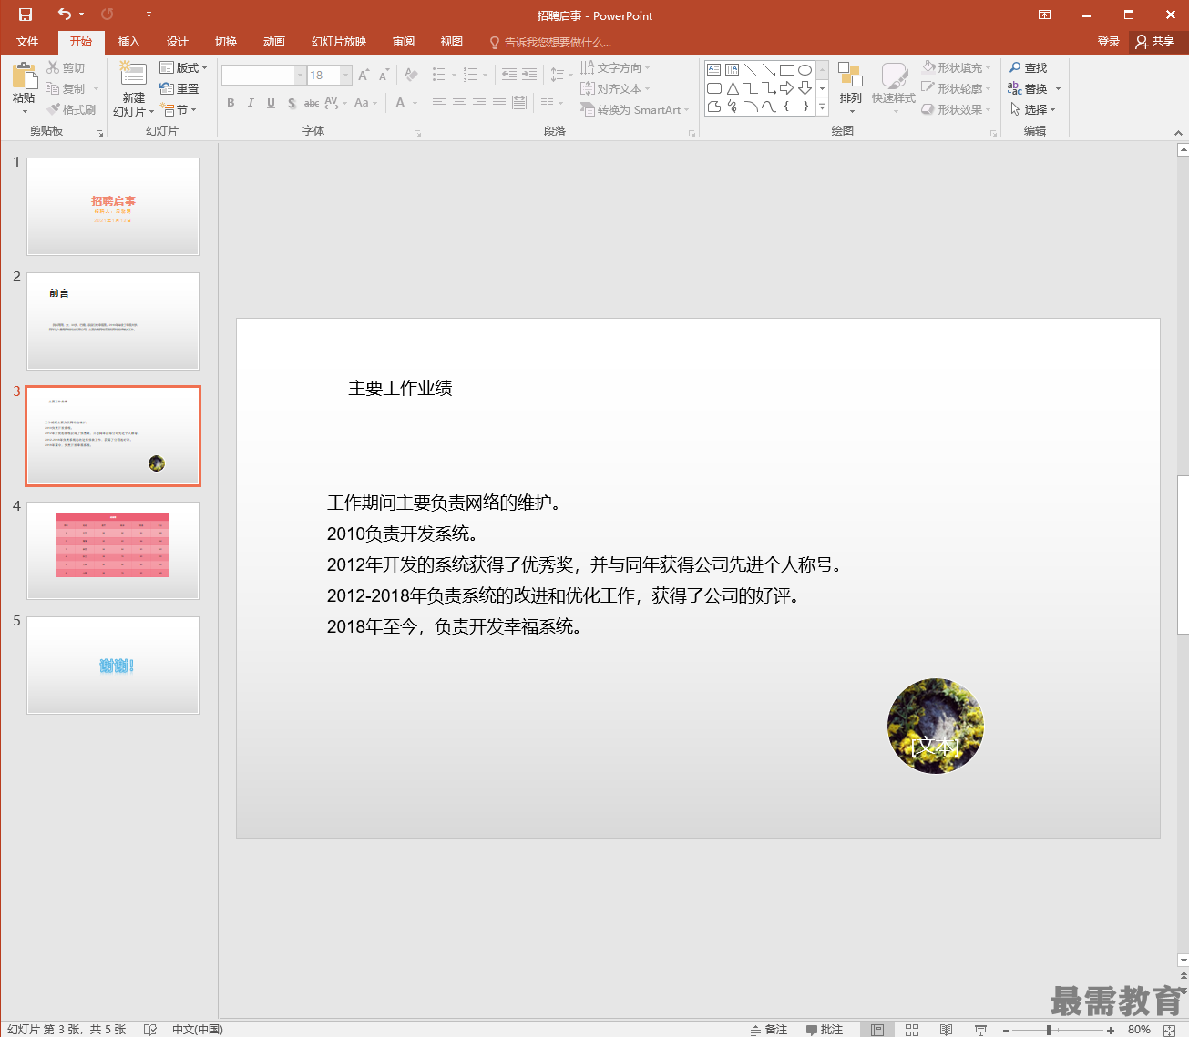Switch to Slide Sorter view icon

click(x=912, y=1030)
